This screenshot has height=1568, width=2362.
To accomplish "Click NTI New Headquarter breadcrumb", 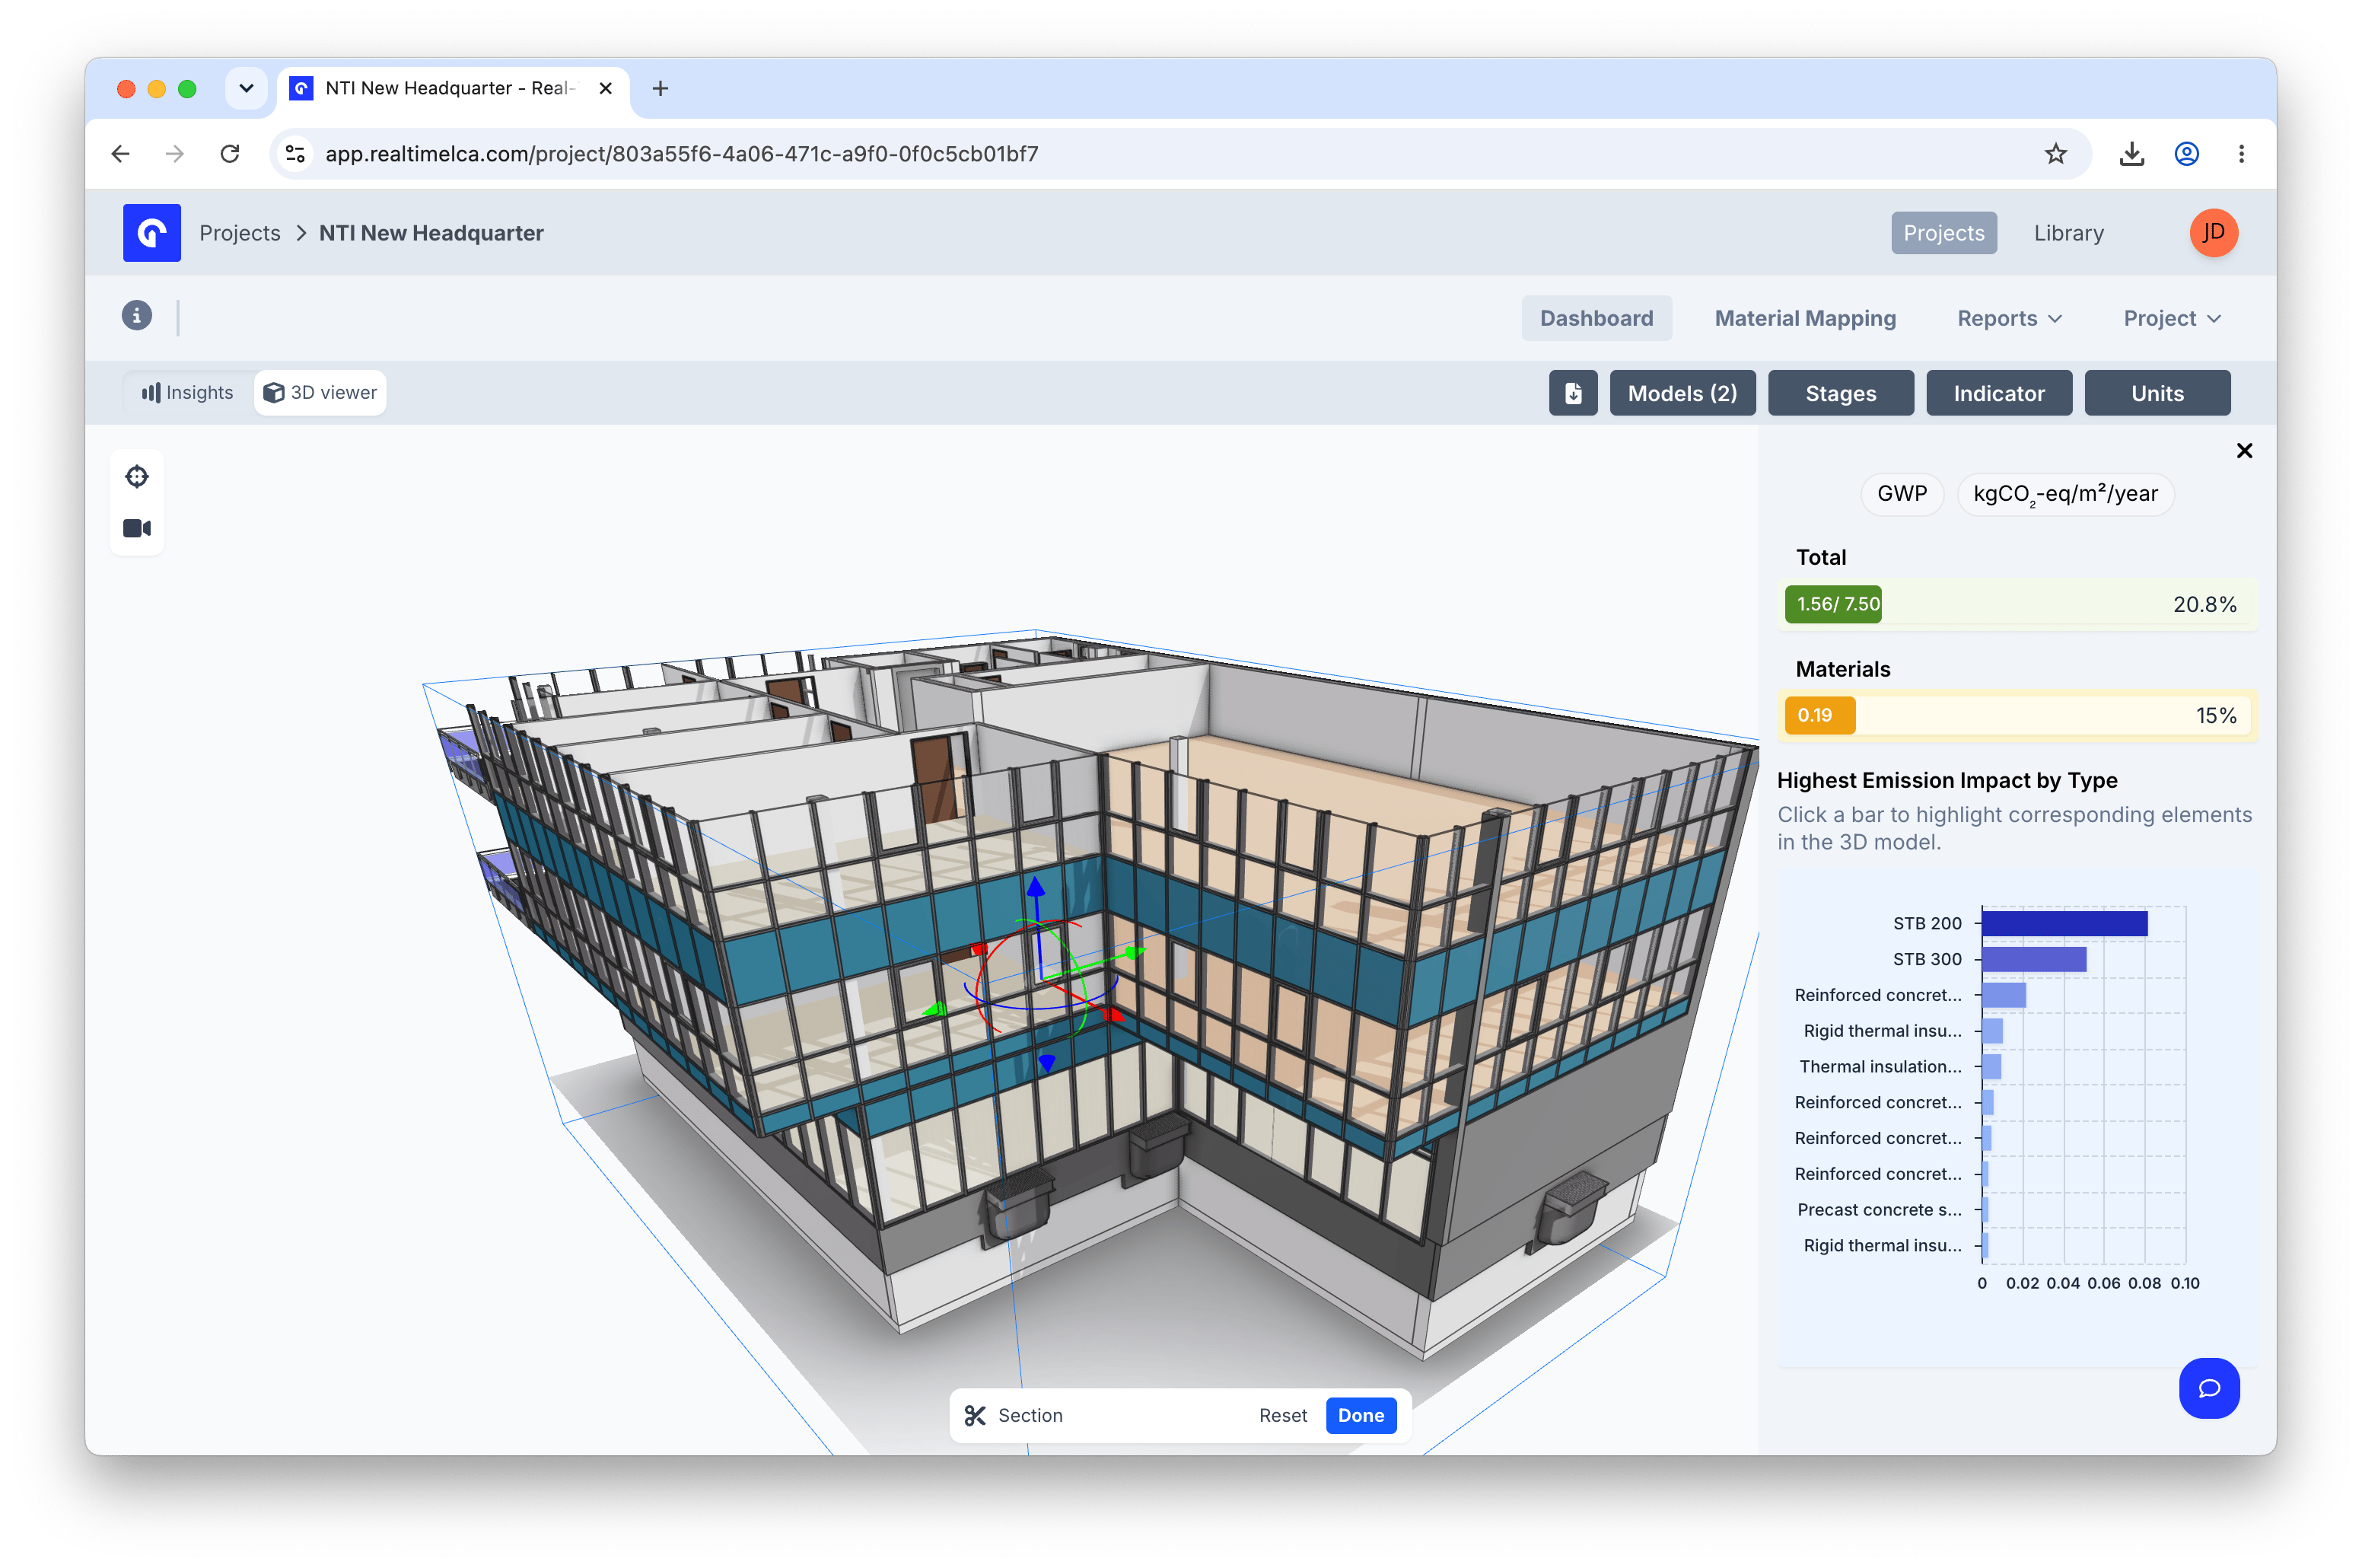I will pos(431,233).
